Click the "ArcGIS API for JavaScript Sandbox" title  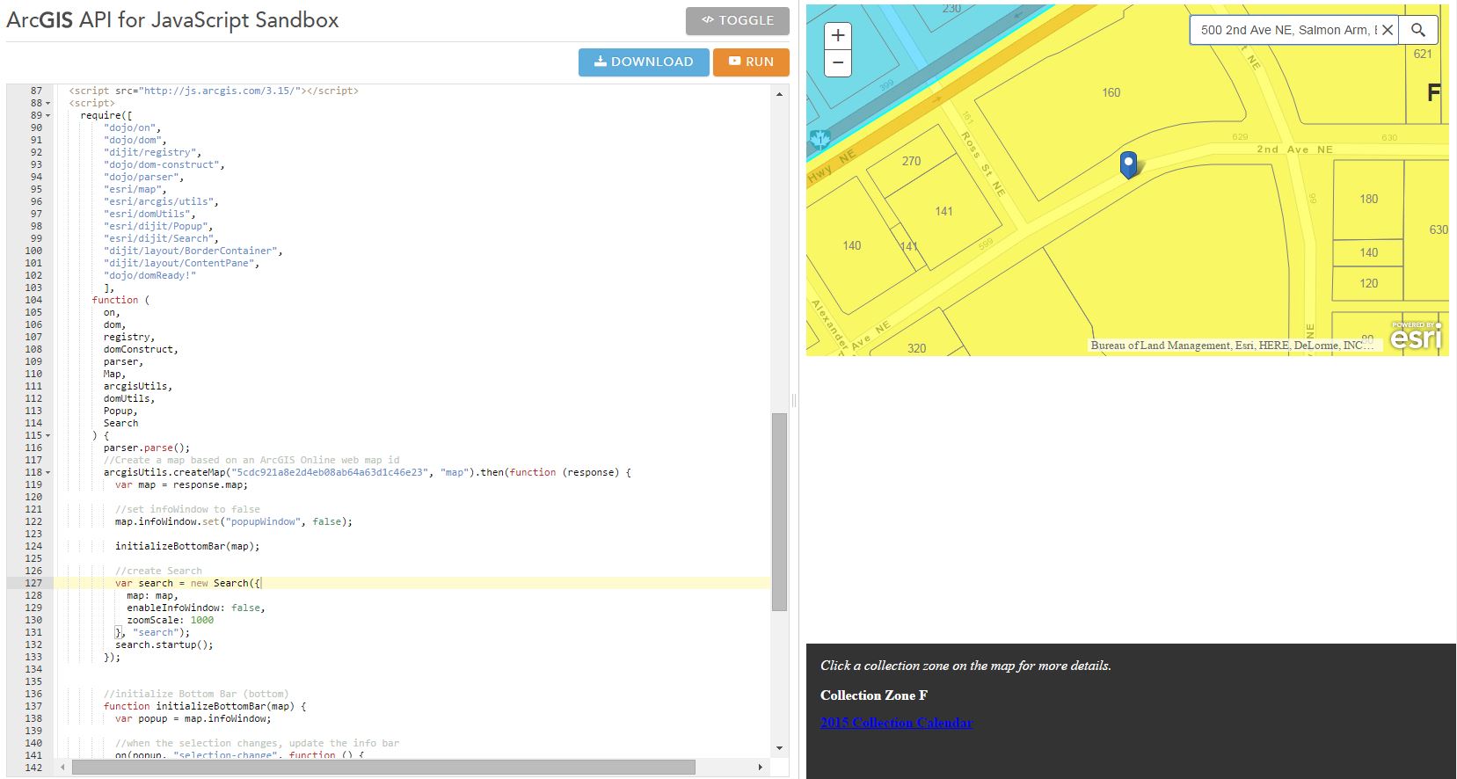[x=173, y=20]
